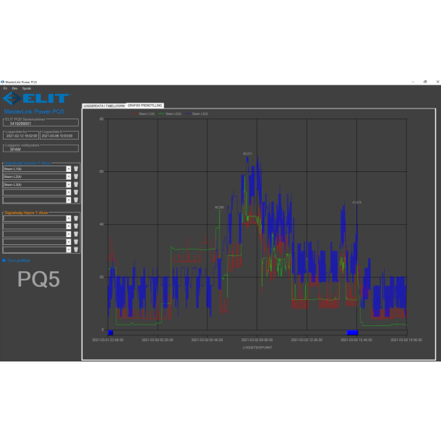Click the 65,571 peak value label

[x=247, y=154]
